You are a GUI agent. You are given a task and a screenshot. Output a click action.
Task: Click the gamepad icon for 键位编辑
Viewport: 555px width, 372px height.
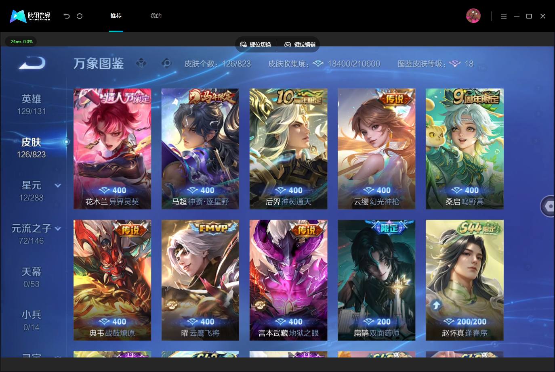tap(288, 44)
